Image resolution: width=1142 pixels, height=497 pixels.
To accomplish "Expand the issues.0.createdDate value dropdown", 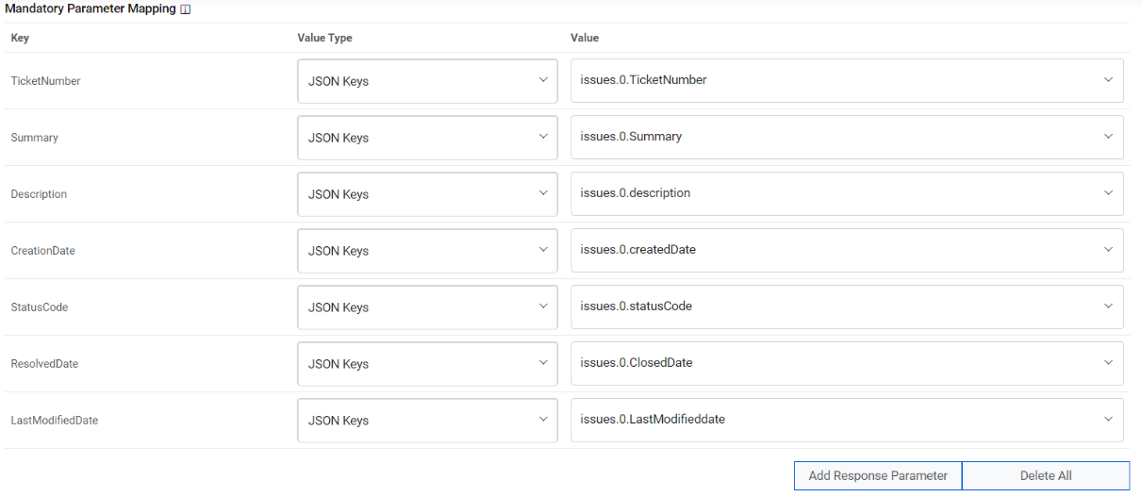I will [x=846, y=250].
